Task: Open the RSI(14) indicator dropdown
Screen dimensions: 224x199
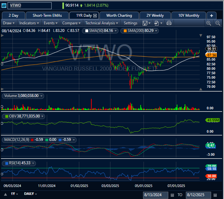Action: point(33,163)
